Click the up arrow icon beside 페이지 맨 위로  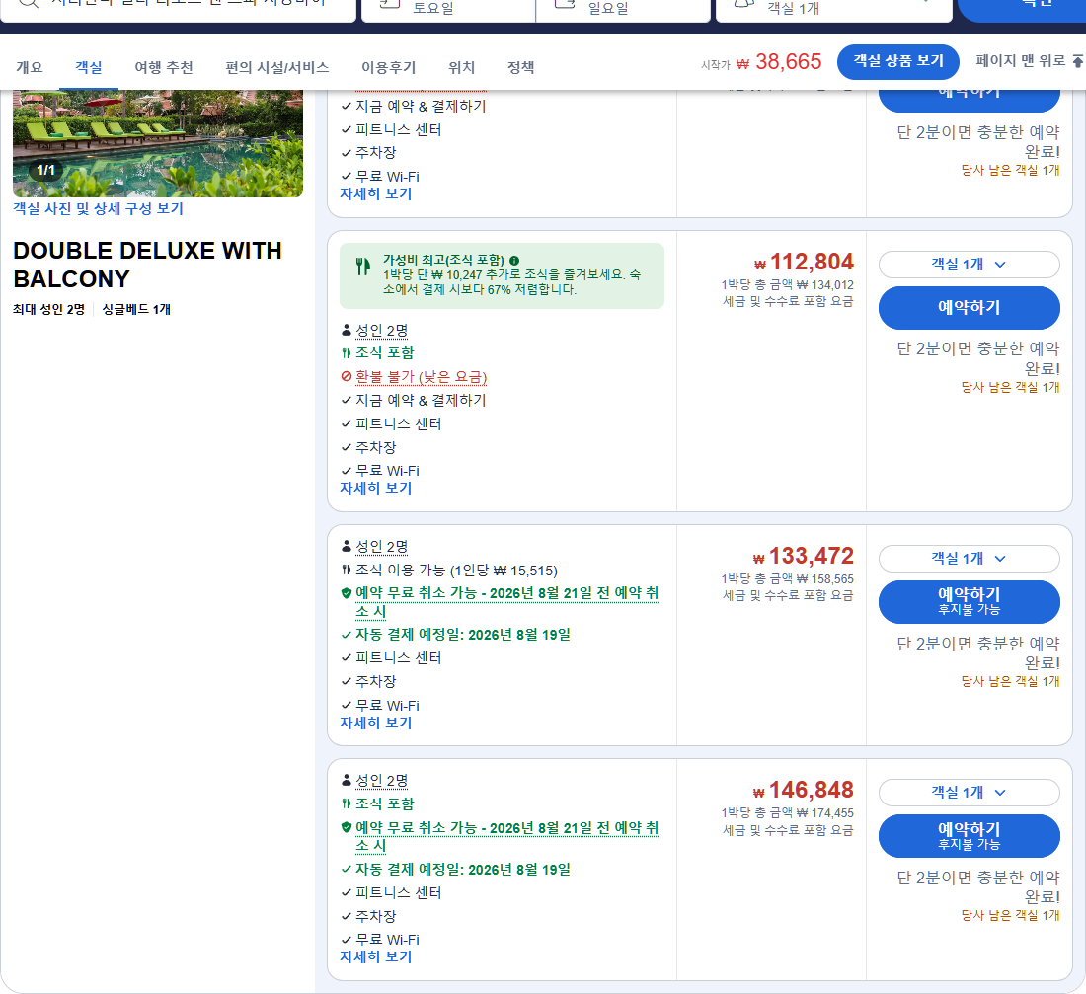coord(1078,61)
